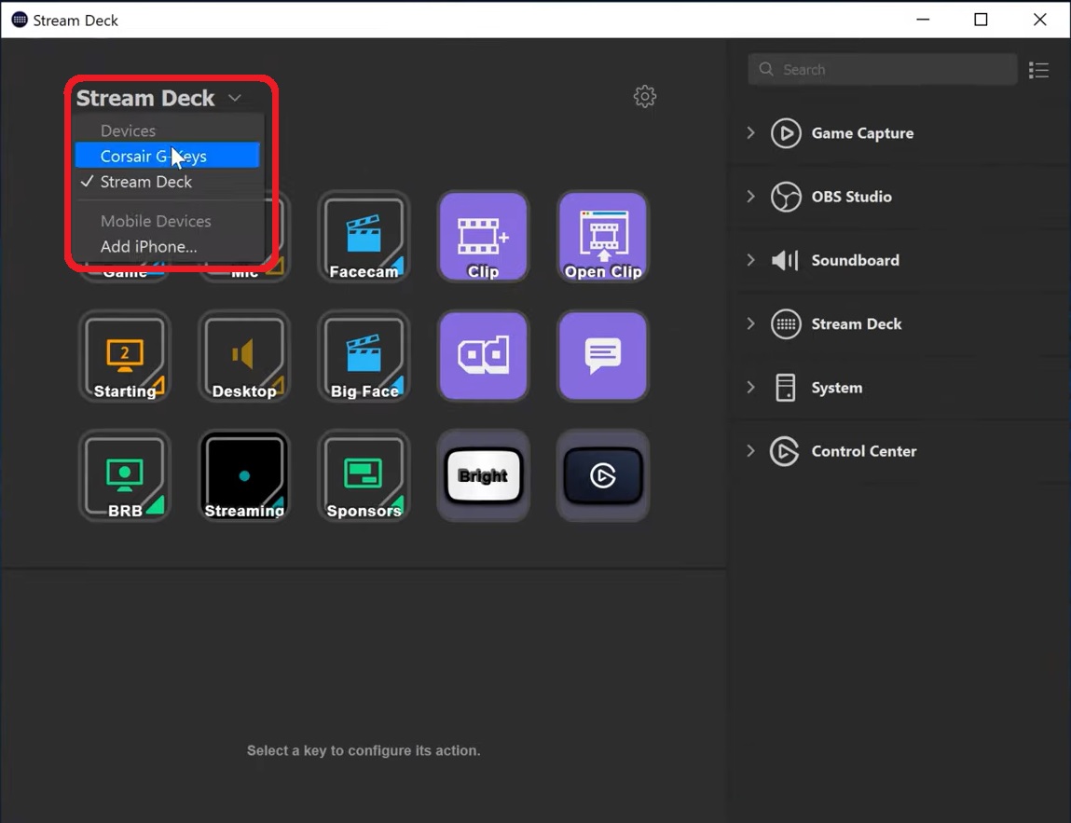Click the Bright key
This screenshot has height=823, width=1071.
(x=483, y=475)
